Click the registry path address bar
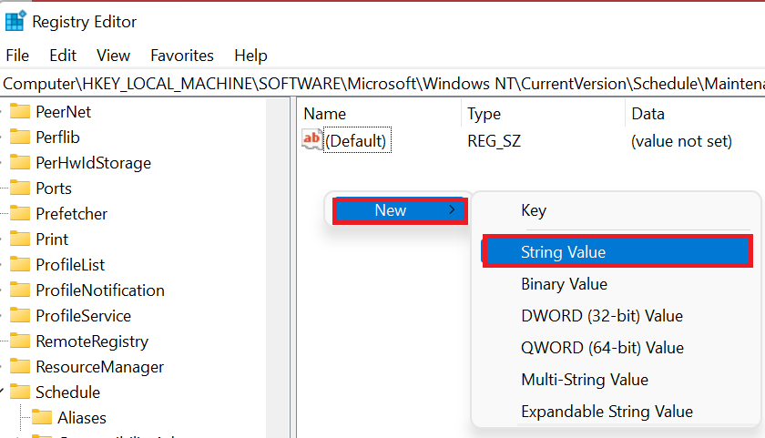This screenshot has width=765, height=438. coord(382,84)
